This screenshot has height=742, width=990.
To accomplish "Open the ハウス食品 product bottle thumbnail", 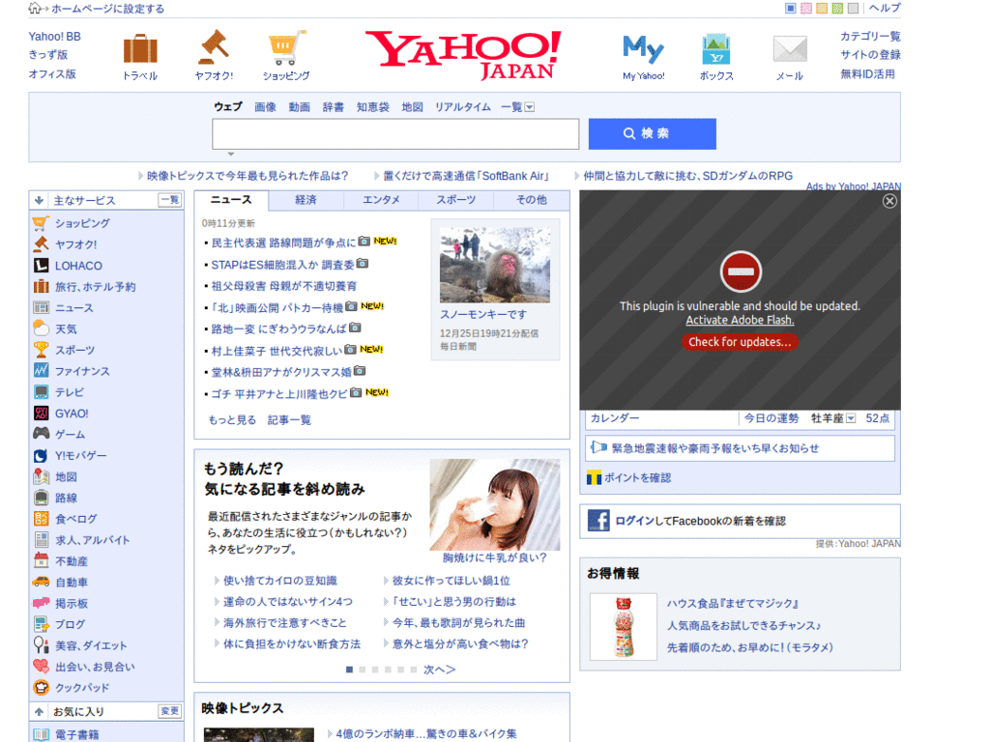I will 624,627.
